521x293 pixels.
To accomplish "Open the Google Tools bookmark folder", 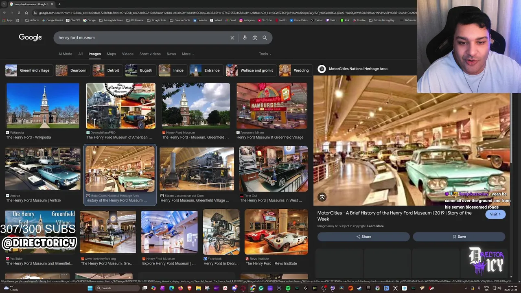I will 157,20.
